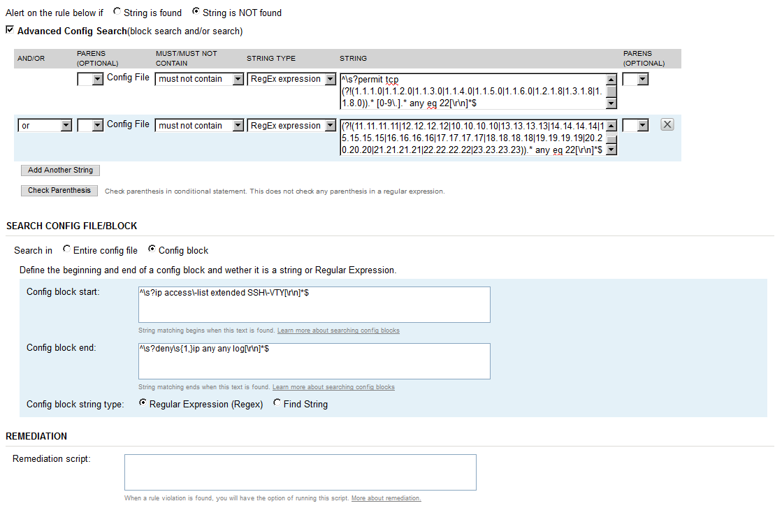Open the 'More about remediation' link
The width and height of the screenshot is (775, 515).
click(x=386, y=498)
